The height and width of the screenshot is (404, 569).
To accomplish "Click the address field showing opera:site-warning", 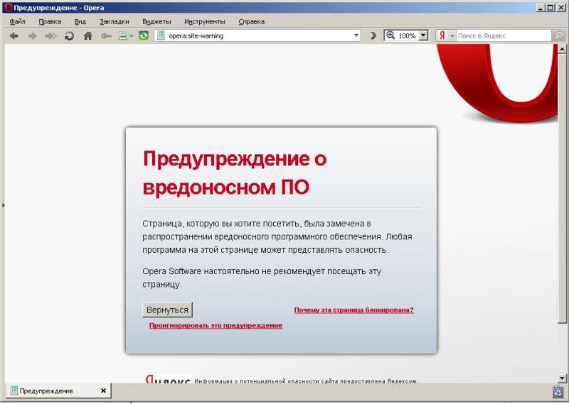I will [x=257, y=36].
